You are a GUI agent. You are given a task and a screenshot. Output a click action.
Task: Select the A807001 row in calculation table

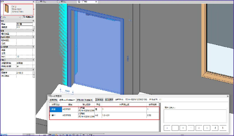point(104,110)
